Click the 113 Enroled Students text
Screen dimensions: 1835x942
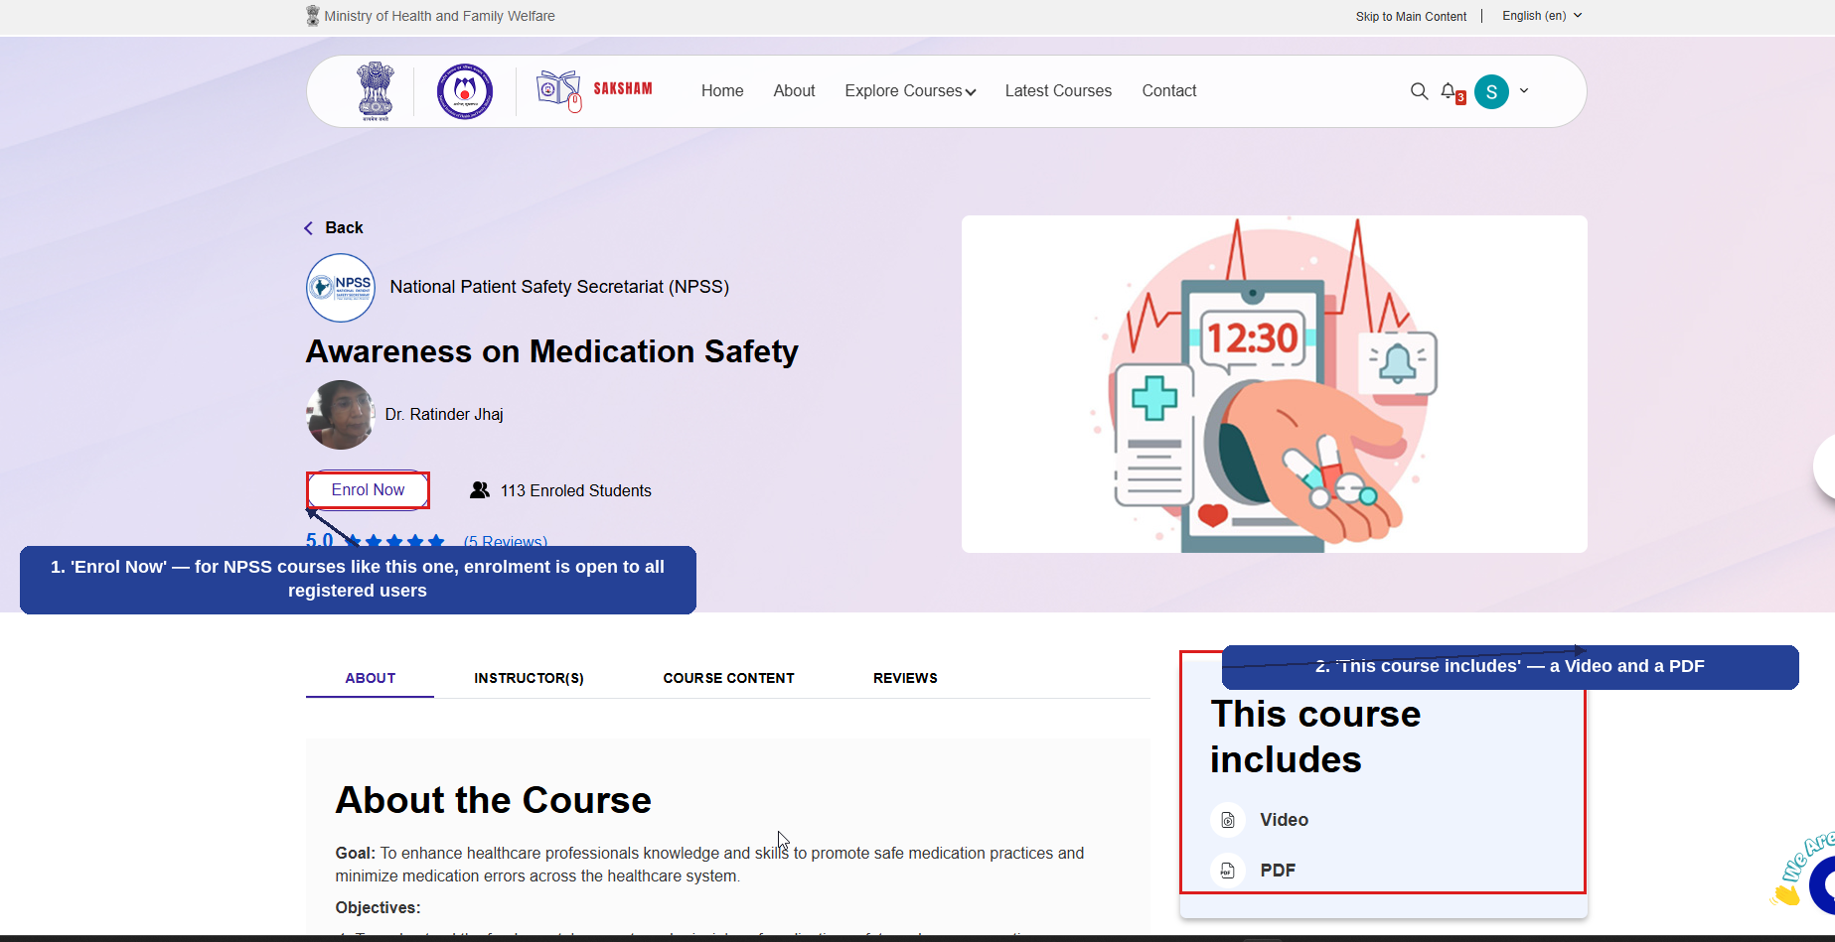(x=576, y=491)
